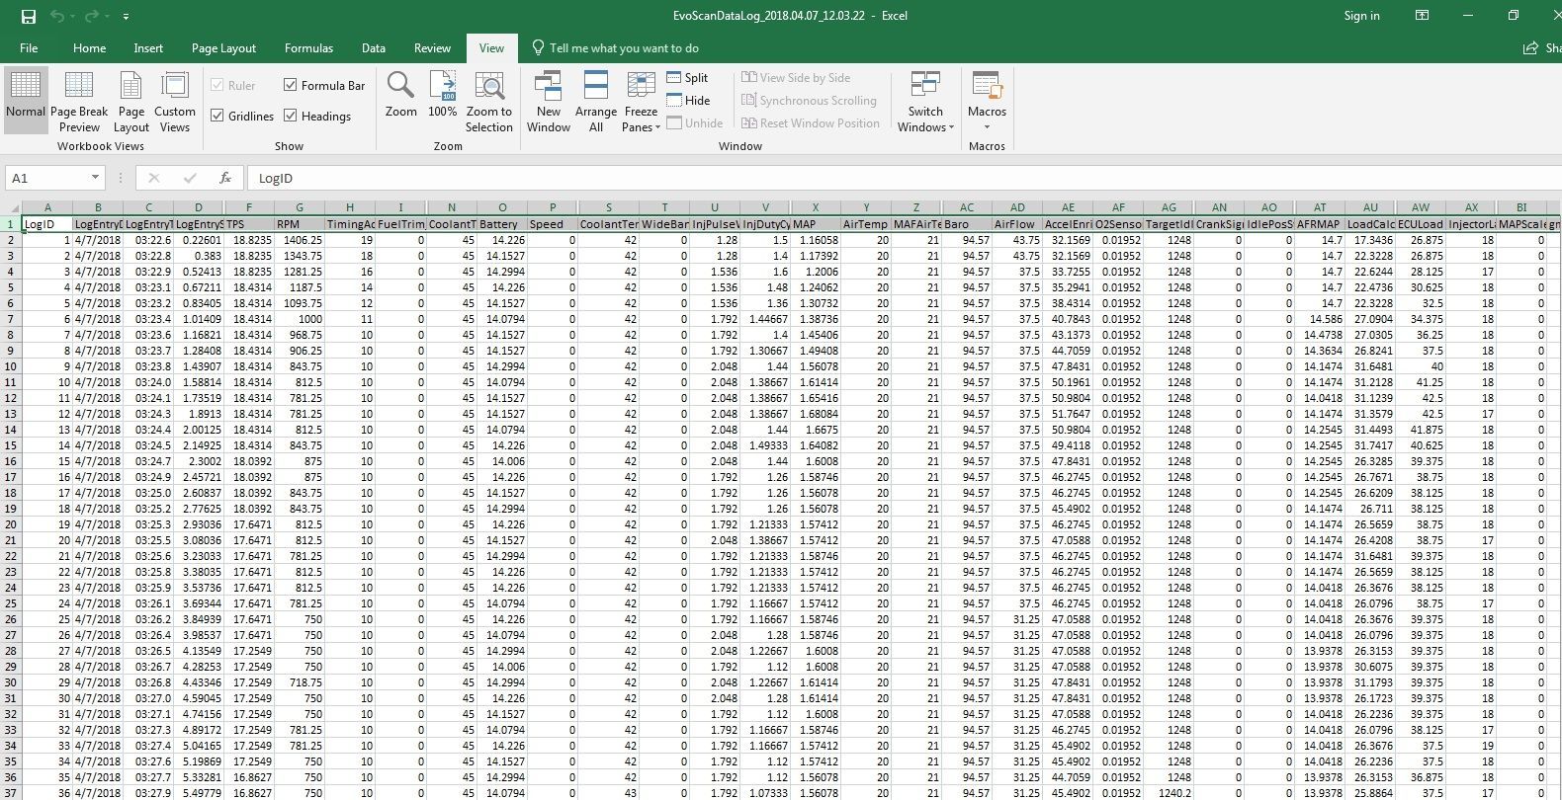Expand the Name Box dropdown arrow
1562x800 pixels.
tap(95, 178)
